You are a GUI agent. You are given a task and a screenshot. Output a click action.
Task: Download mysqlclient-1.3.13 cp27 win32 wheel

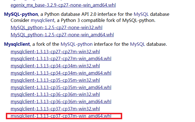[55, 52]
